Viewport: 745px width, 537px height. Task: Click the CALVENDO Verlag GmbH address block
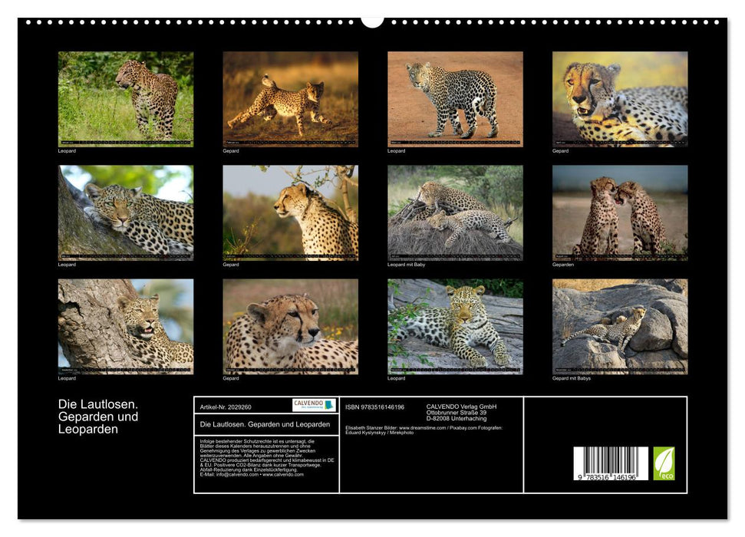pos(460,411)
